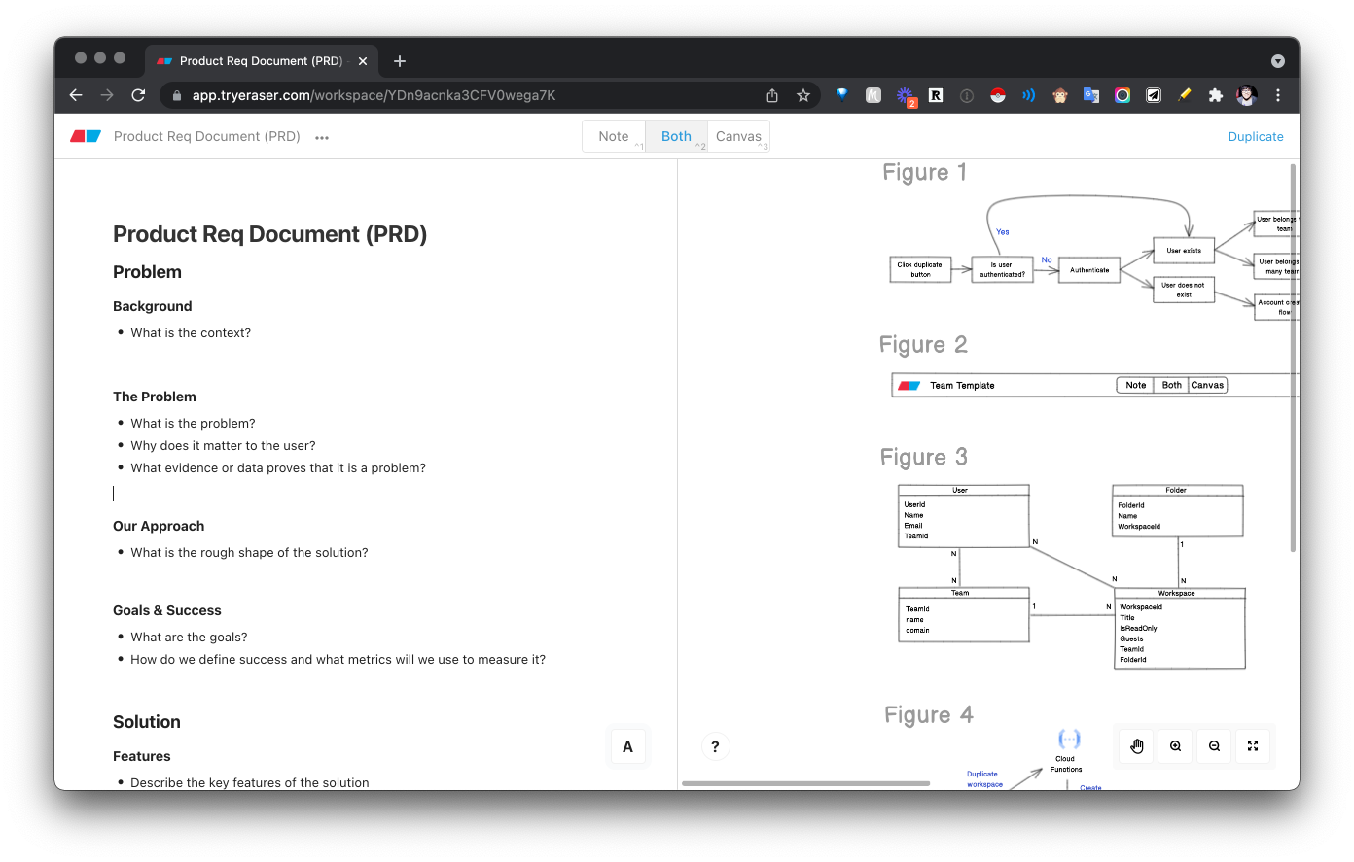Go back in browser history
This screenshot has width=1354, height=862.
pos(76,95)
